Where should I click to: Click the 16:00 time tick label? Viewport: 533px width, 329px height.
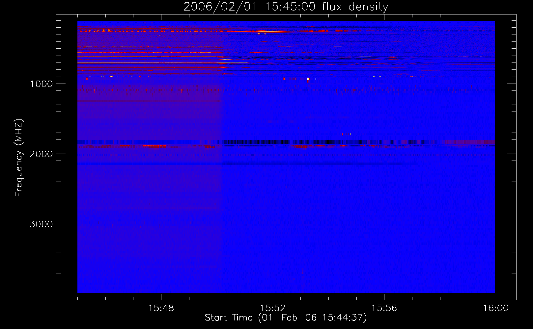(x=496, y=308)
